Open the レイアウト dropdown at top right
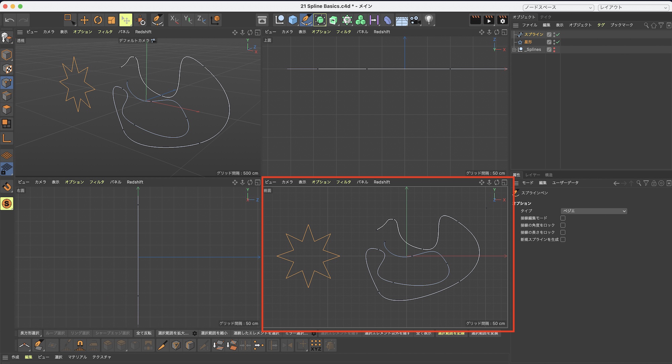This screenshot has width=672, height=364. point(633,7)
